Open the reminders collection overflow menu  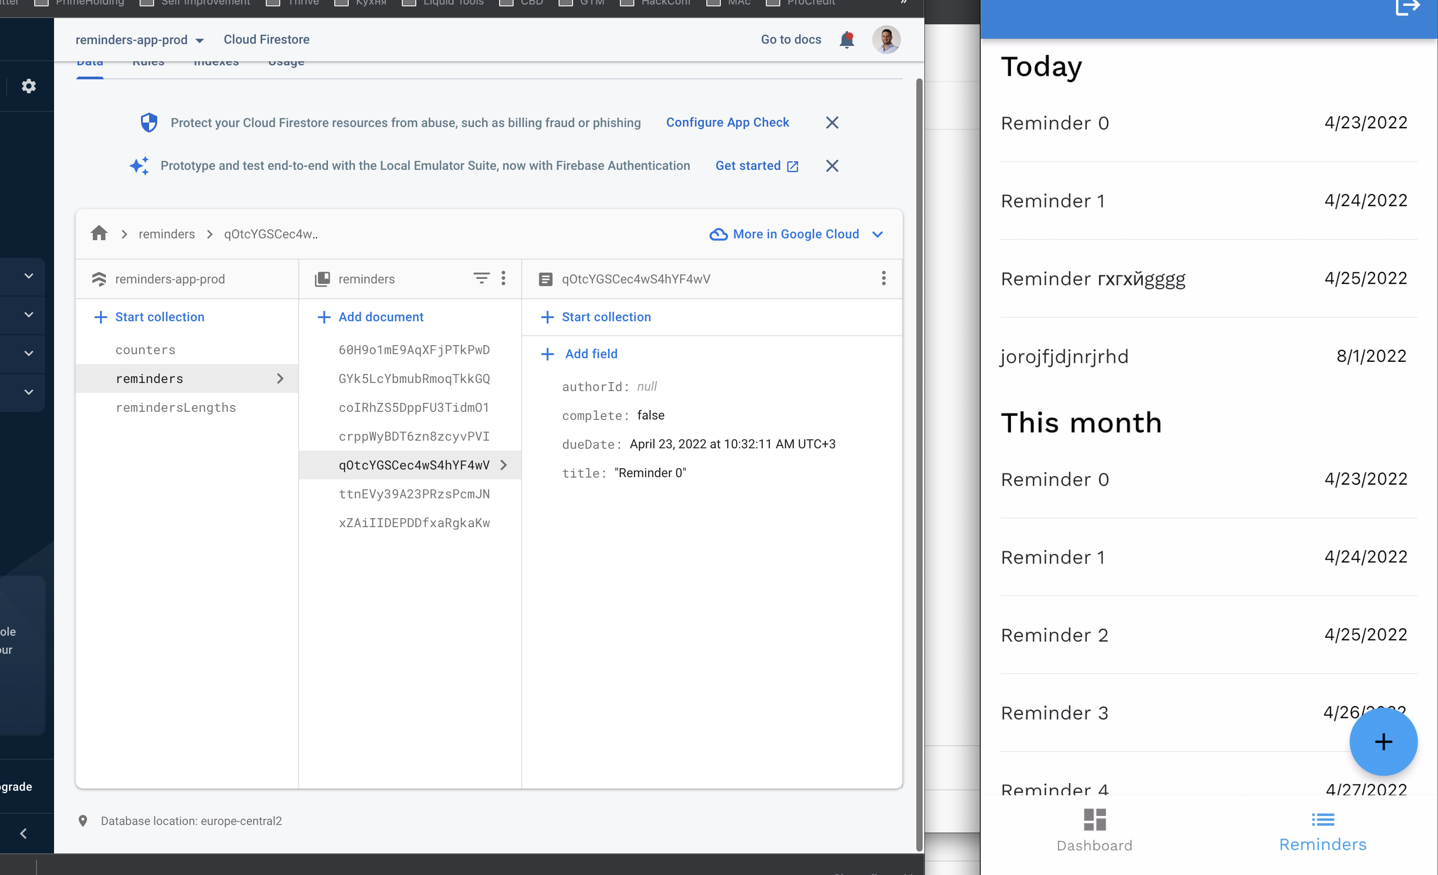(504, 278)
